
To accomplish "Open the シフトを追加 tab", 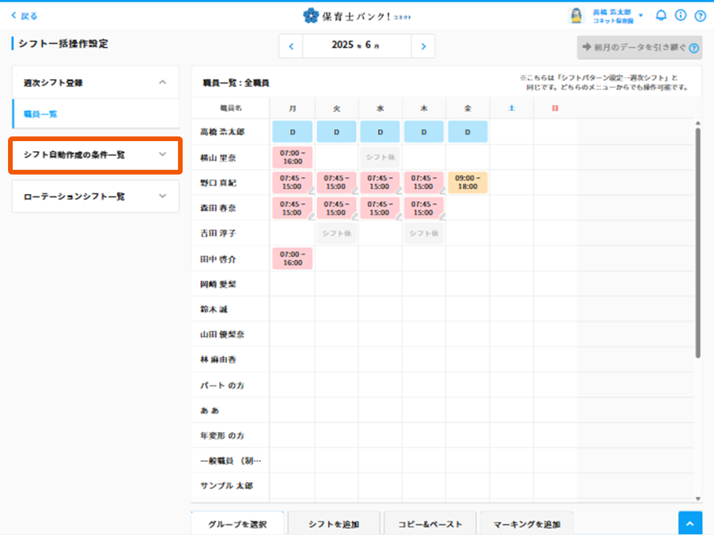I will pyautogui.click(x=334, y=524).
